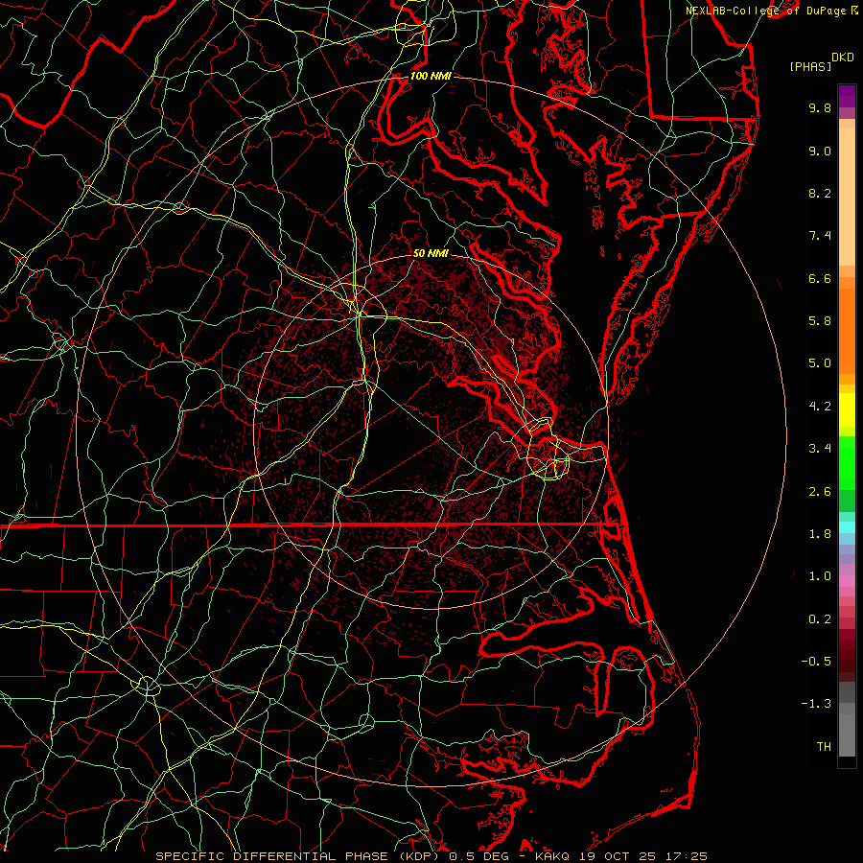Click the 8.2 value on color scale
Screen dimensions: 863x863
pyautogui.click(x=820, y=193)
